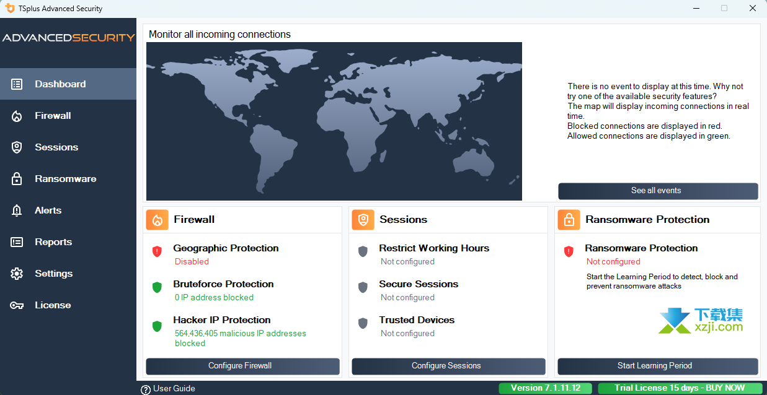Click the Hacker IP Protection heading
Viewport: 767px width, 395px height.
[222, 320]
